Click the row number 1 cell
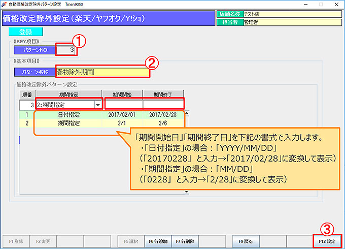Screen dimensions: 345x249 pyautogui.click(x=27, y=114)
